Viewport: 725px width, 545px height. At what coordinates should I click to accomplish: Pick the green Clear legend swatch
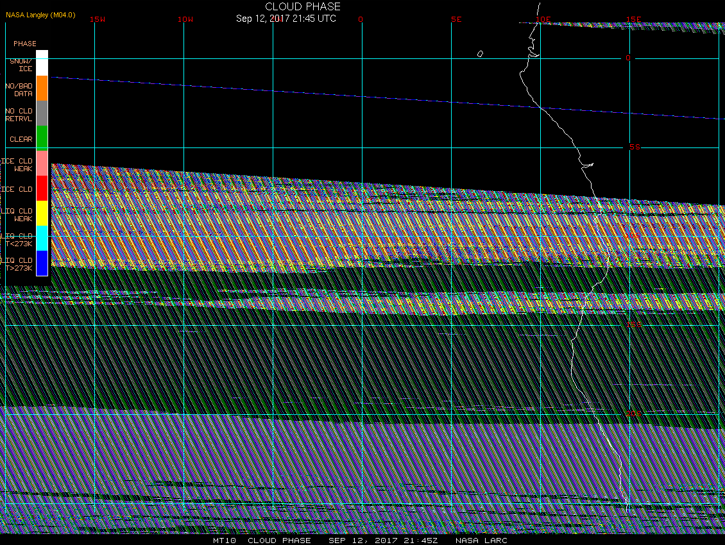42,138
